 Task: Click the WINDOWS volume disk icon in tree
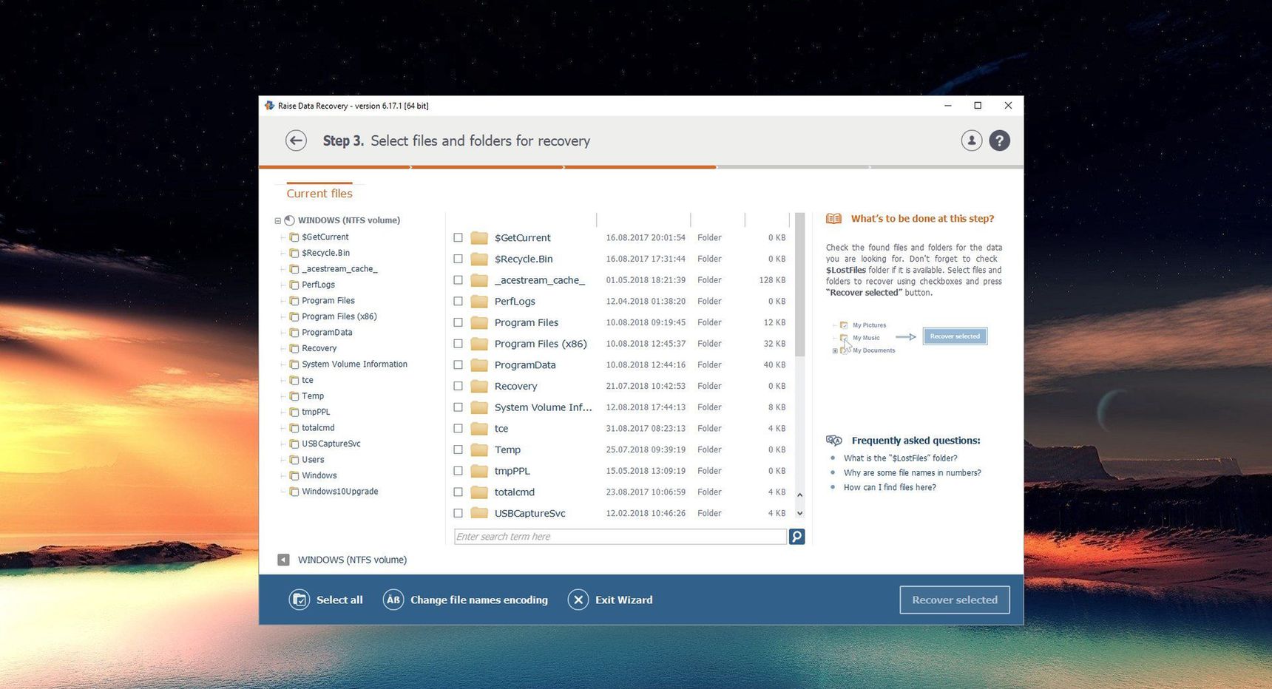290,220
